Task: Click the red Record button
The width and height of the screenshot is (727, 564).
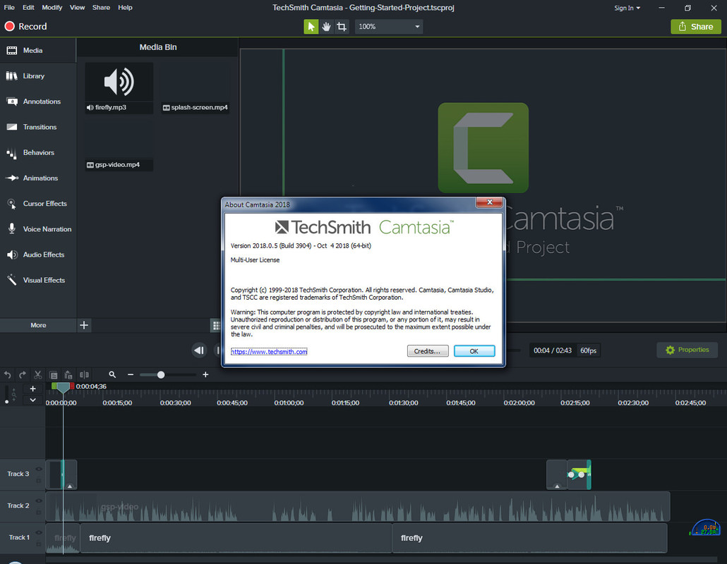Action: (x=26, y=26)
